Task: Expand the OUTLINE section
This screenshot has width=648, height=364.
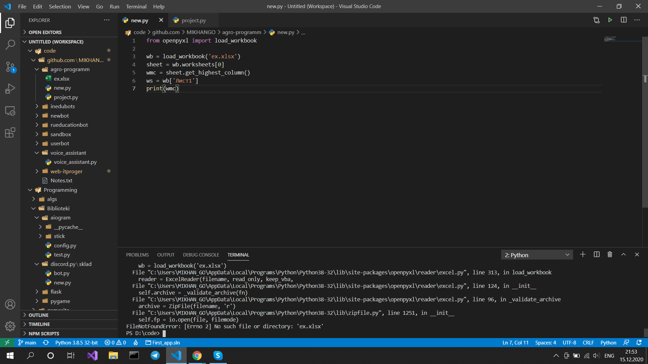Action: pyautogui.click(x=69, y=315)
